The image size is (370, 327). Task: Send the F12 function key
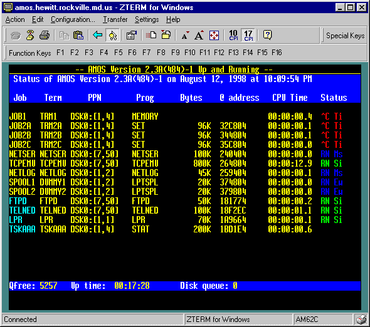click(x=219, y=53)
